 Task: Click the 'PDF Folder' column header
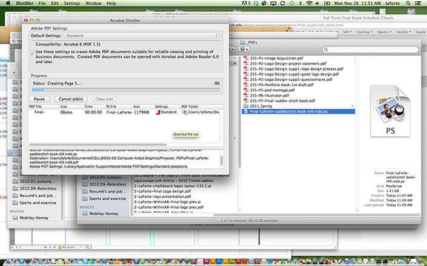click(190, 107)
